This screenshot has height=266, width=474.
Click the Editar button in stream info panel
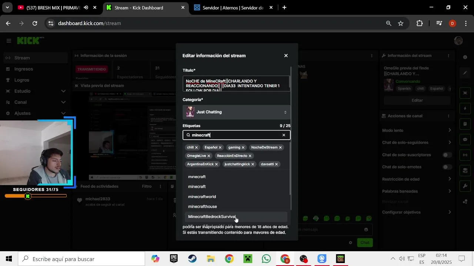[x=417, y=100]
